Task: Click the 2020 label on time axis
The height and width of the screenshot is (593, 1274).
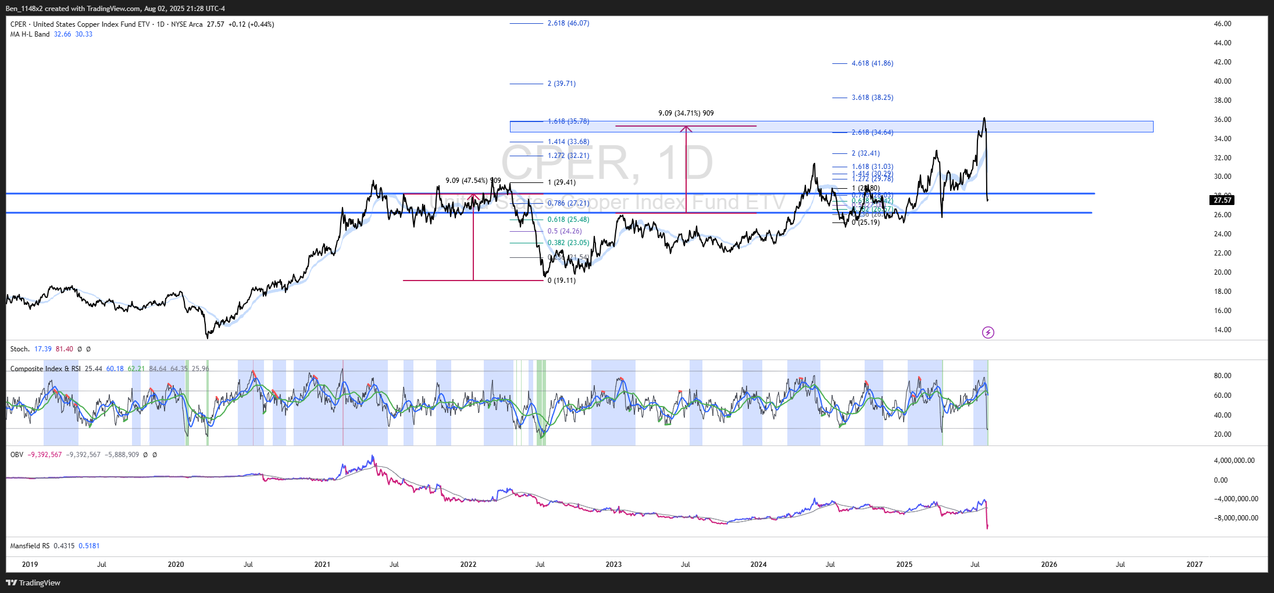Action: coord(176,565)
